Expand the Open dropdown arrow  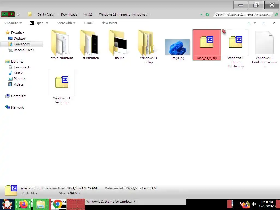47,23
